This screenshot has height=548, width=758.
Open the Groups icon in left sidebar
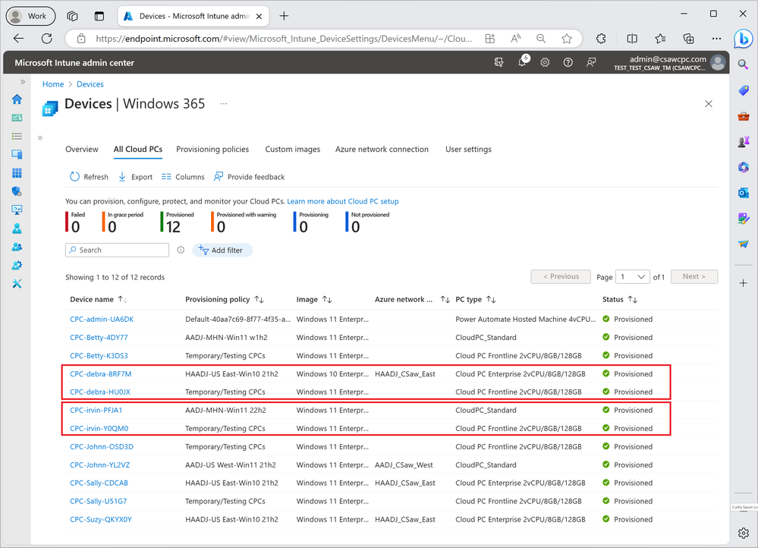17,247
